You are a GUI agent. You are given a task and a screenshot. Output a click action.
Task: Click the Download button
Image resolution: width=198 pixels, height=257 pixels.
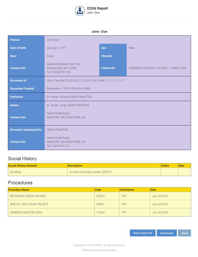(x=167, y=233)
